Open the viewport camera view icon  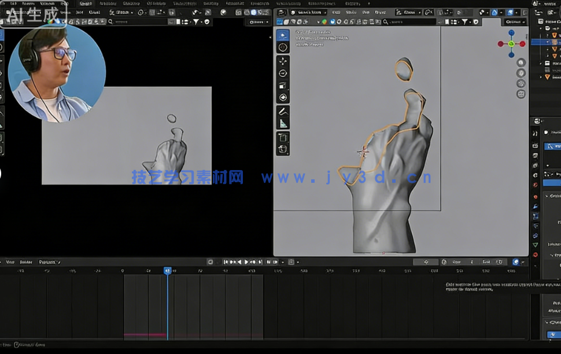click(521, 83)
